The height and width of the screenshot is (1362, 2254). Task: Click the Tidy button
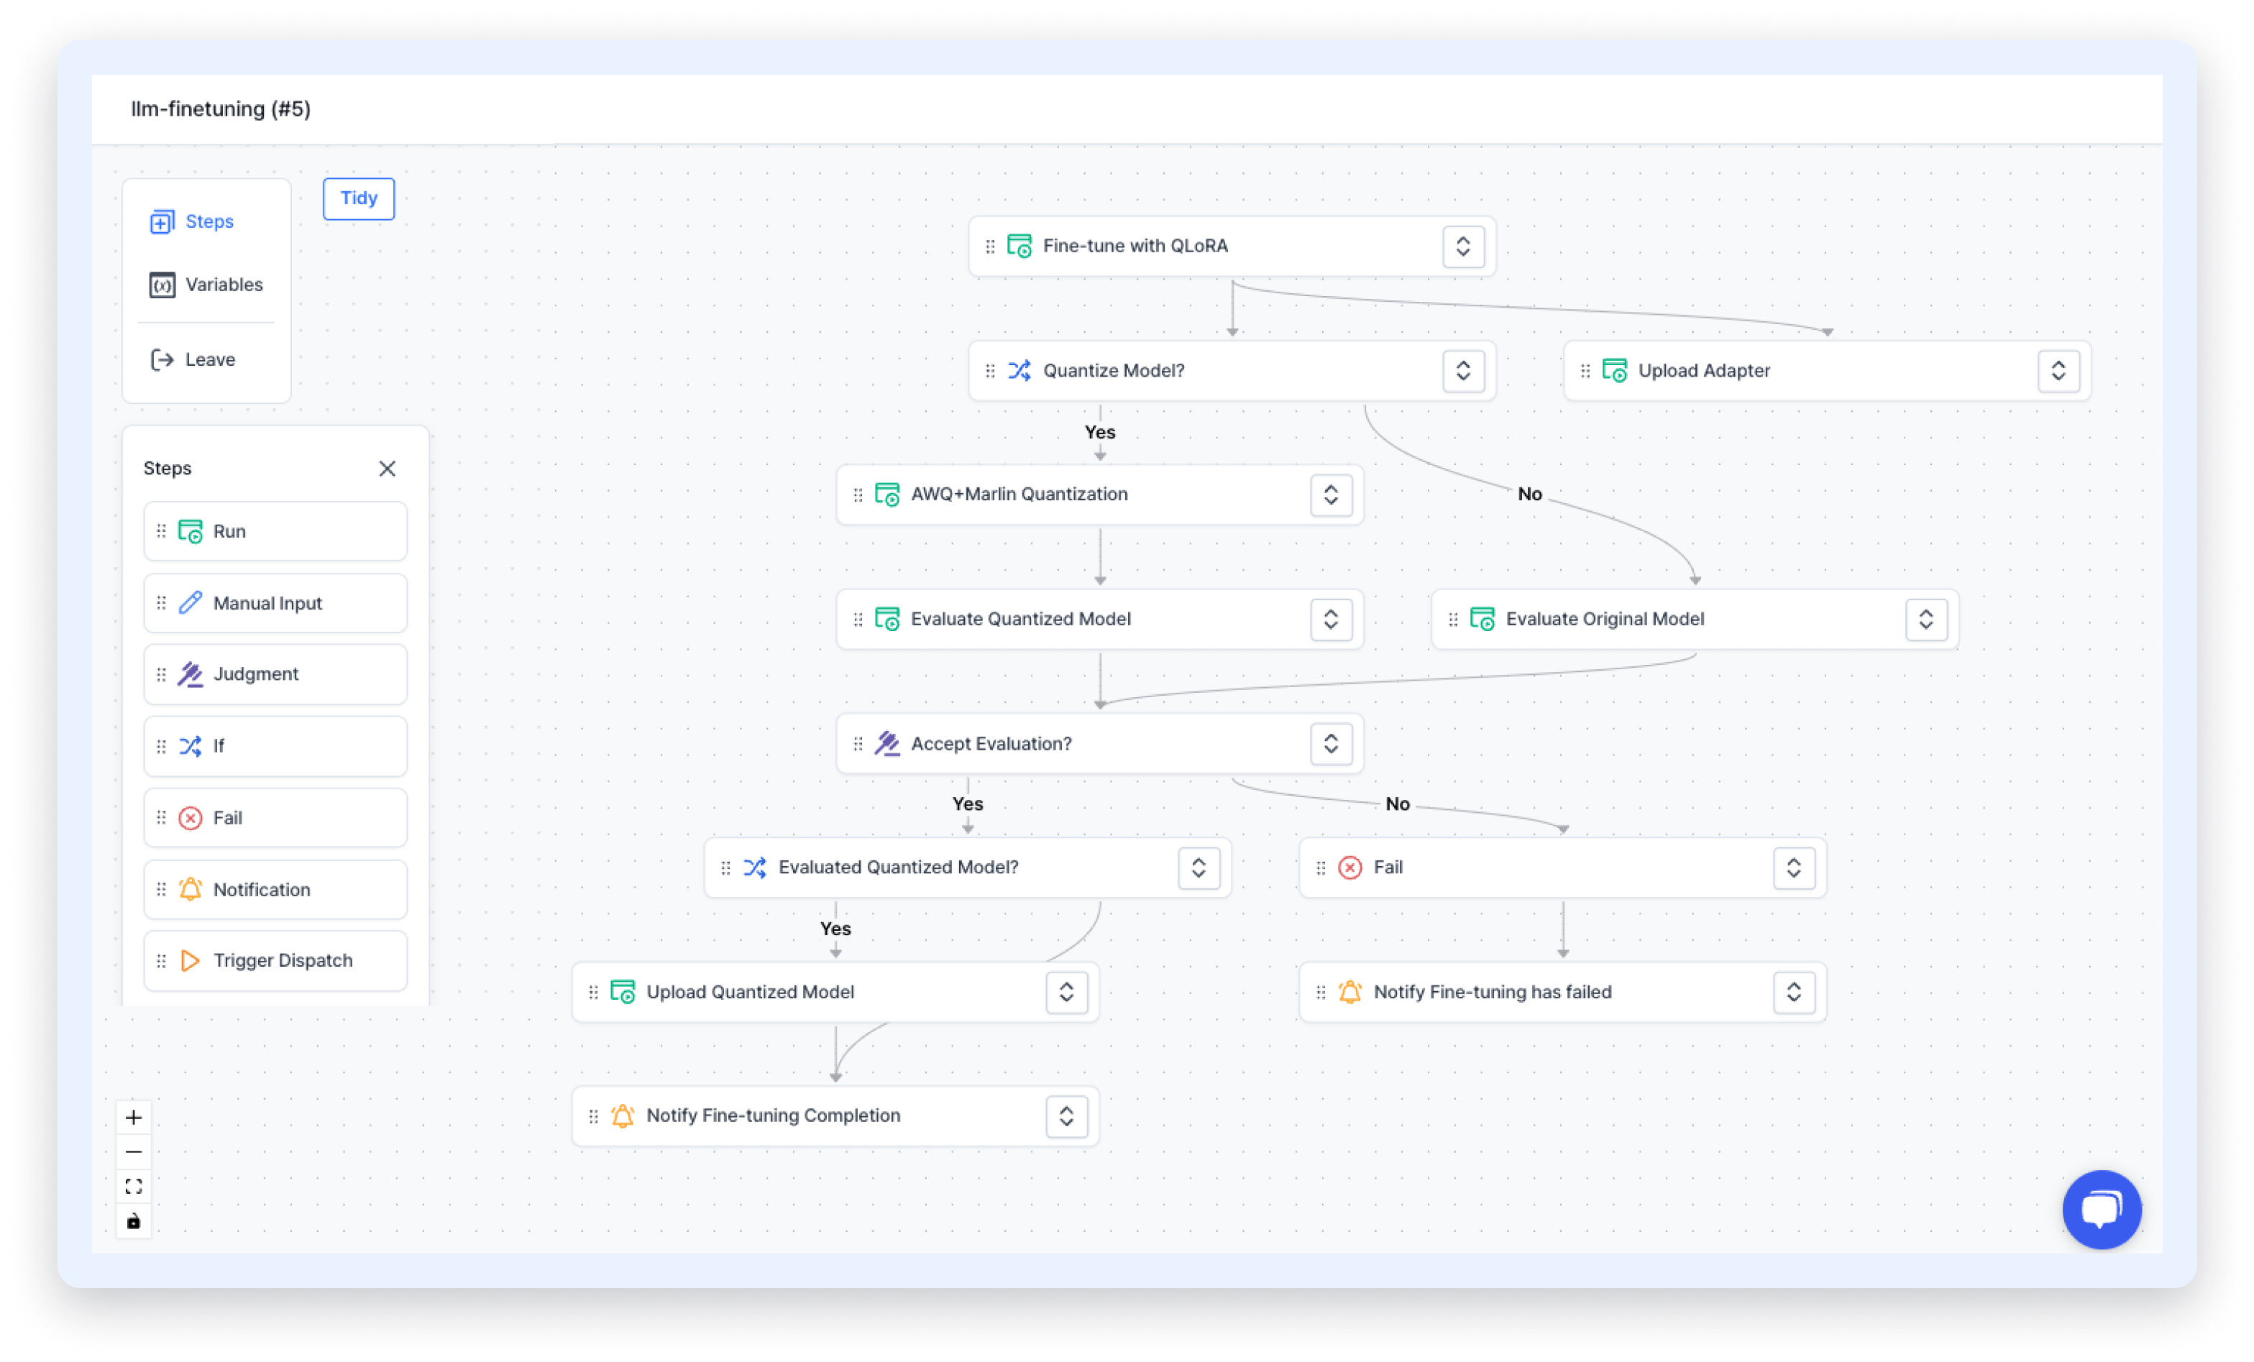pyautogui.click(x=359, y=198)
